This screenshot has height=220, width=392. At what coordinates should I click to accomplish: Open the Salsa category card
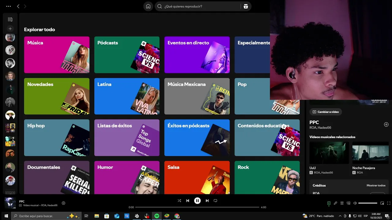point(197,178)
